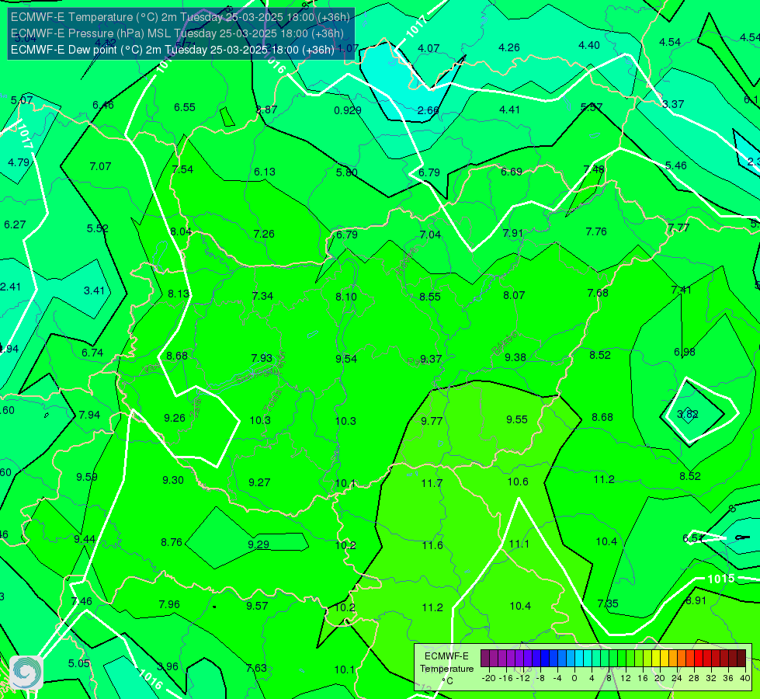The width and height of the screenshot is (760, 699).
Task: Click the 7.91 value on the map
Action: click(513, 233)
